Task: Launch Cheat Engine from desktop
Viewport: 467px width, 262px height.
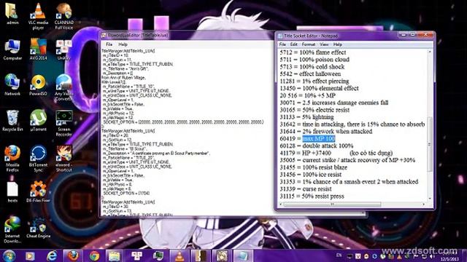Action: tap(38, 228)
